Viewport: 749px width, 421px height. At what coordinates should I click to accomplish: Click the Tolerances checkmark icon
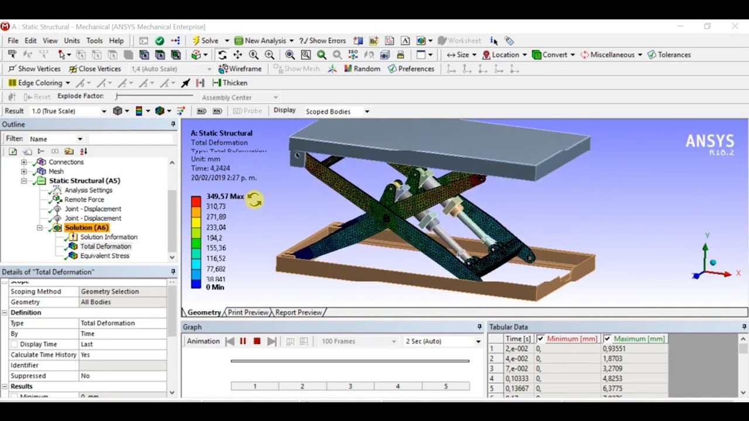651,54
